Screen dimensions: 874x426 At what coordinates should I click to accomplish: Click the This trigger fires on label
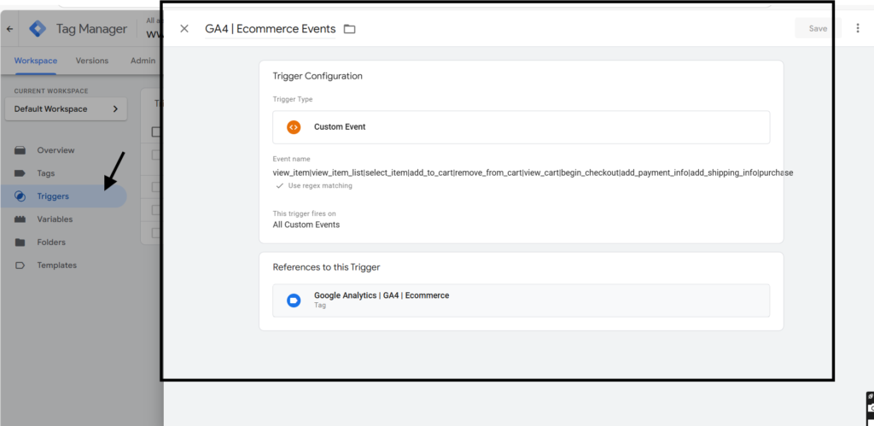[x=305, y=213]
